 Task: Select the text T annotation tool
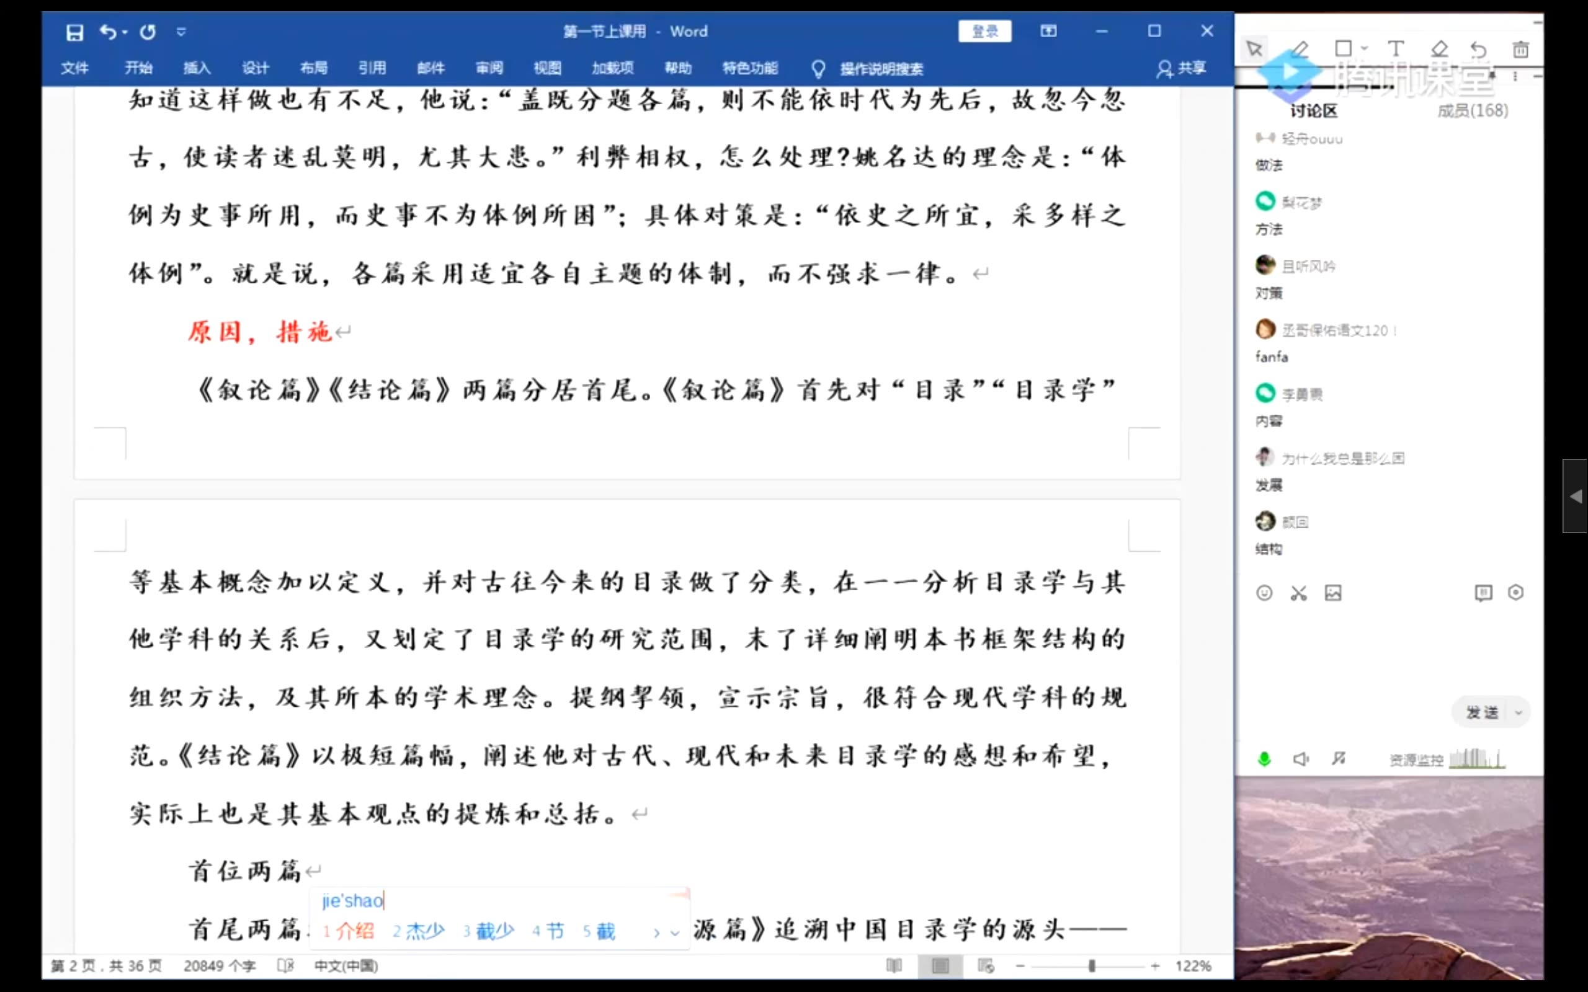click(1396, 48)
